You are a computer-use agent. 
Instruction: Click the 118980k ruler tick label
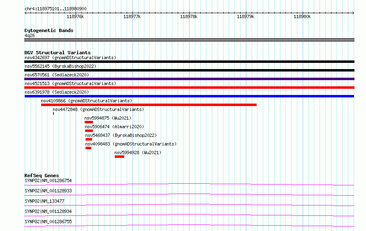[x=302, y=16]
